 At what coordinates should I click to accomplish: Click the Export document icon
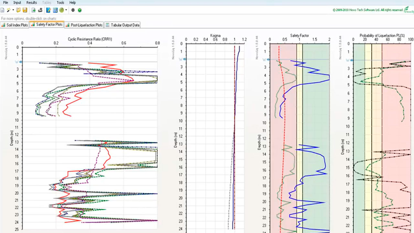[34, 10]
